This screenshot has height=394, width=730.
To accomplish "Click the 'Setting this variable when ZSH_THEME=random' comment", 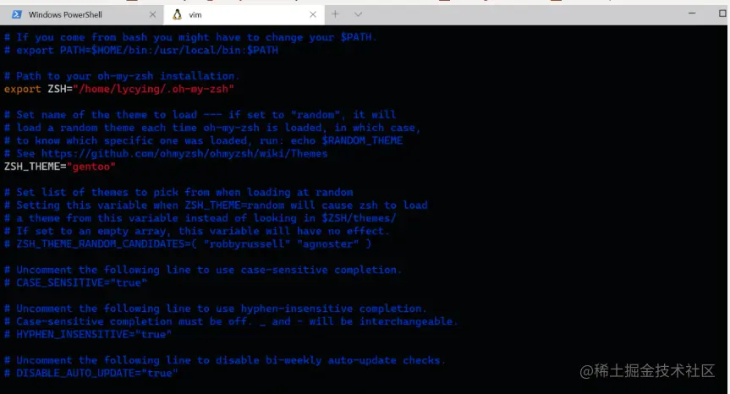I will pos(216,205).
